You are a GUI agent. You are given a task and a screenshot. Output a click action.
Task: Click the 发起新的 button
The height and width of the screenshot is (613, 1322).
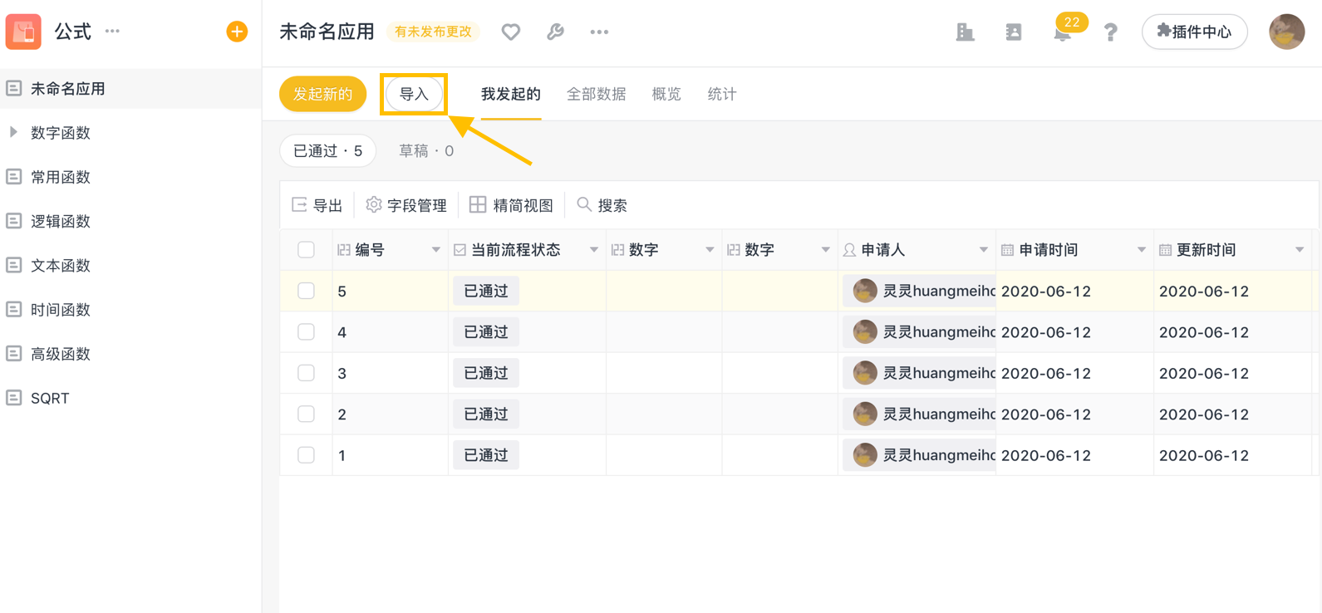pos(322,94)
